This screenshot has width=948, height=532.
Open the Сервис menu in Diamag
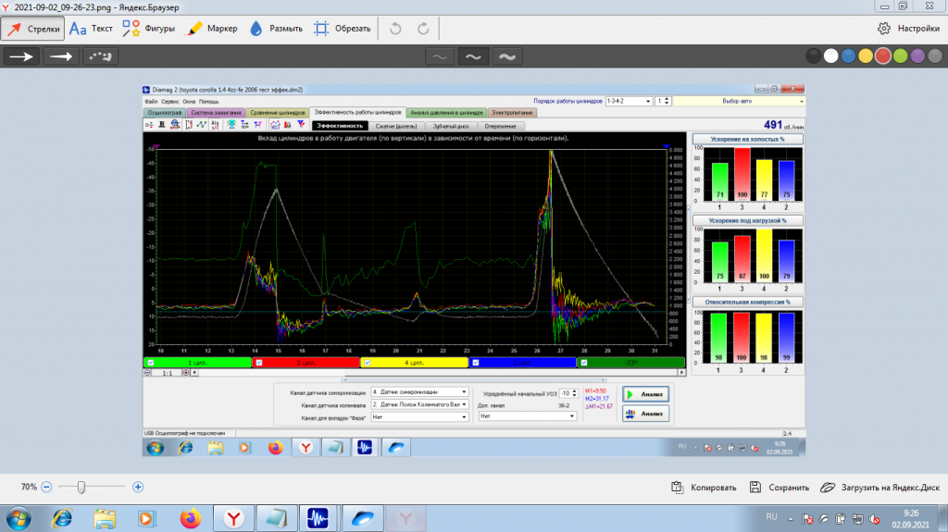(x=170, y=102)
